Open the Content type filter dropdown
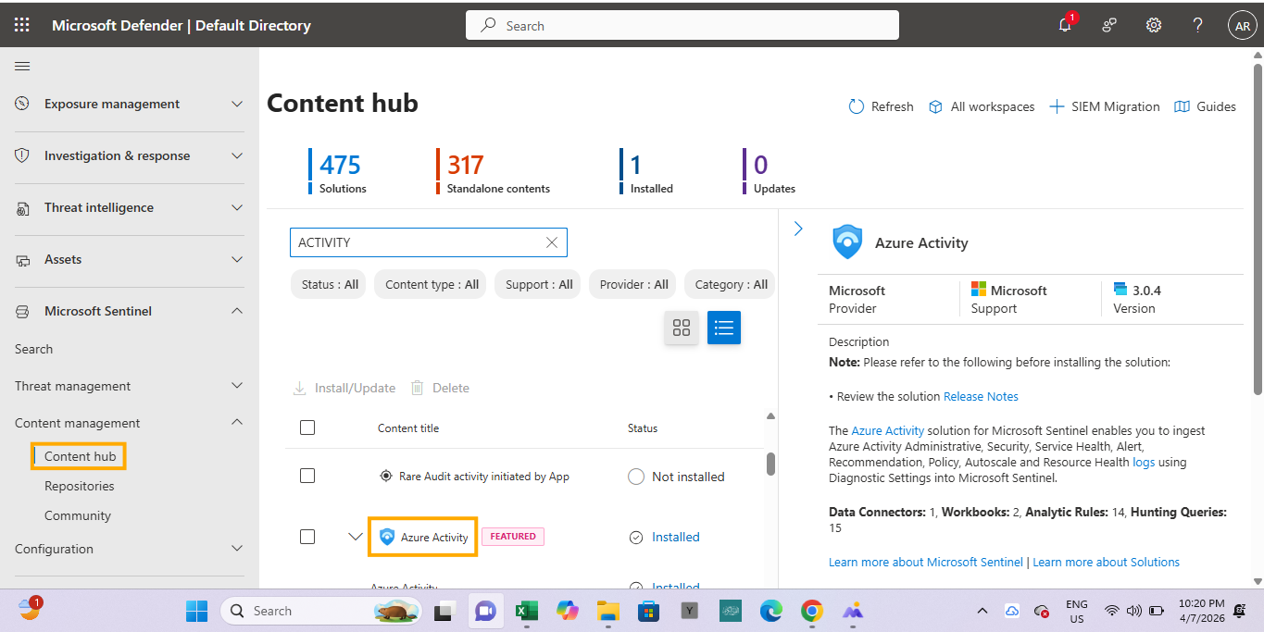The width and height of the screenshot is (1264, 632). click(x=432, y=285)
